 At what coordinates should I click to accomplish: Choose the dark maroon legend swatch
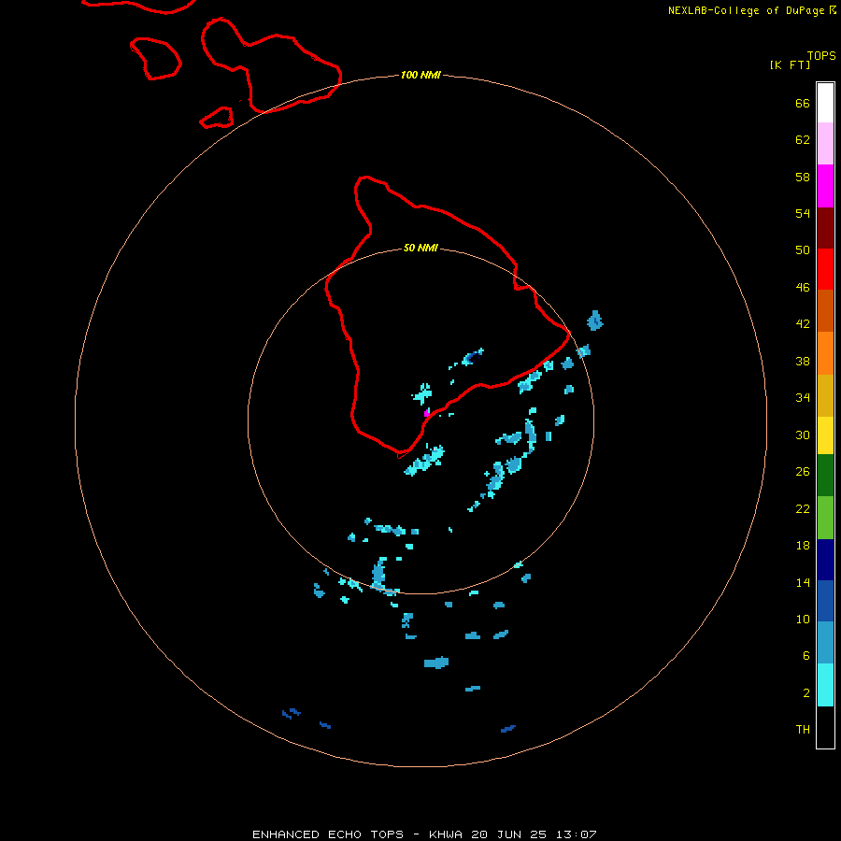click(x=825, y=227)
